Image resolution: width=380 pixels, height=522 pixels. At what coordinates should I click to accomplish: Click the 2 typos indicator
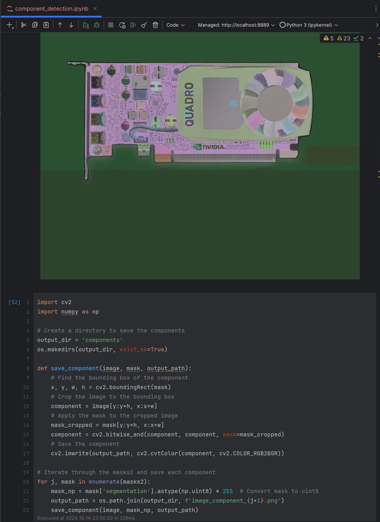(x=359, y=38)
